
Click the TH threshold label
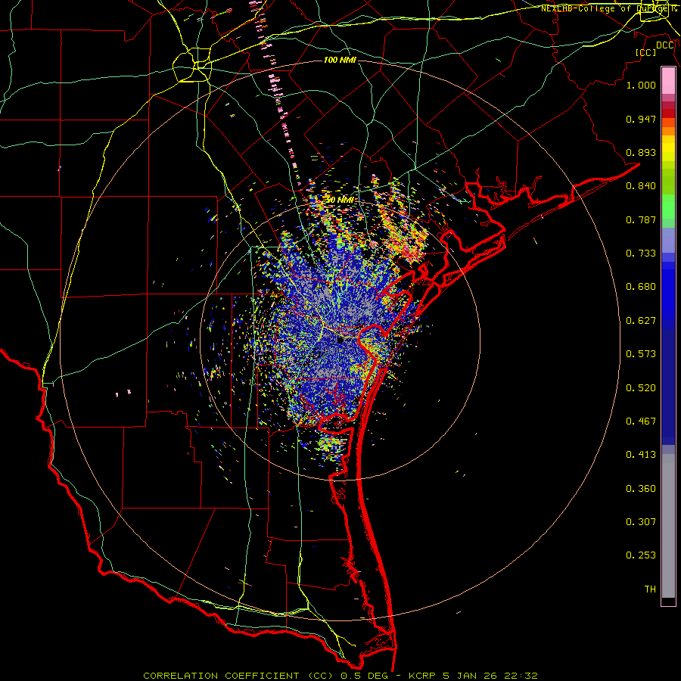[x=650, y=589]
